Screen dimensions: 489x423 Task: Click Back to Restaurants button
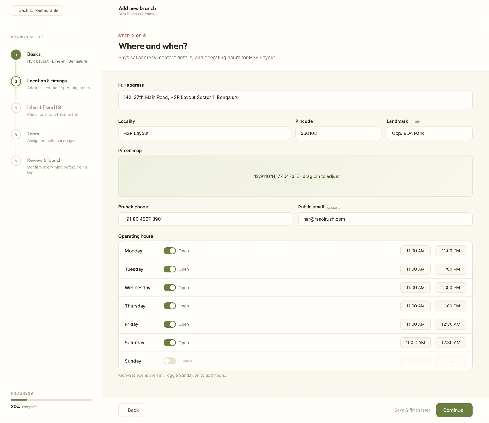tap(37, 10)
